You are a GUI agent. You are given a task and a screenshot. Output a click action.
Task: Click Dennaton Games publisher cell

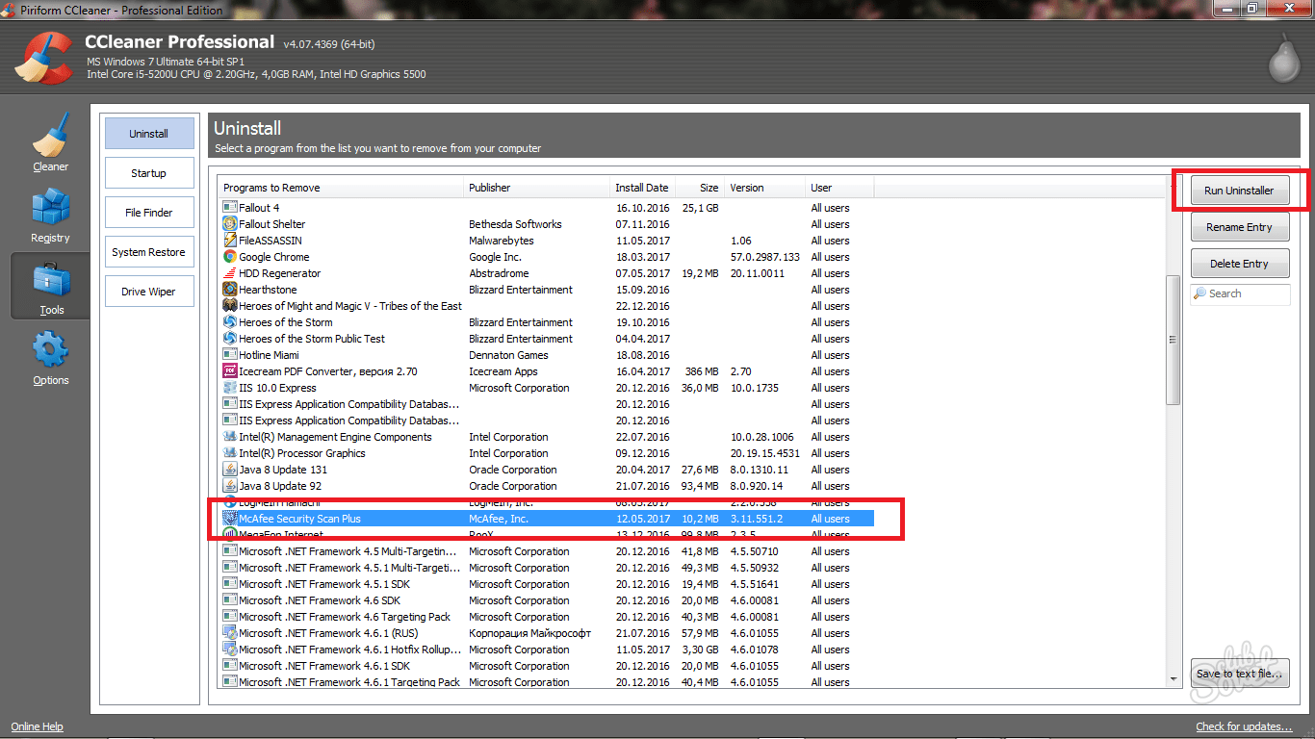(508, 355)
